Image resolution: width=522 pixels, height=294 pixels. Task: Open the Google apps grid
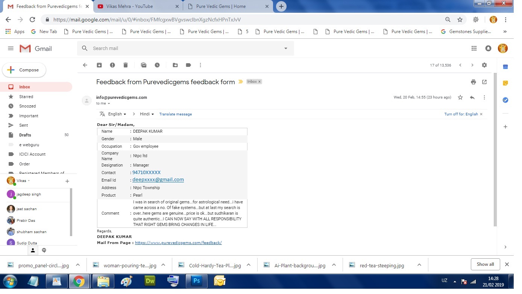tap(474, 48)
